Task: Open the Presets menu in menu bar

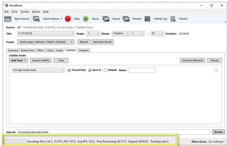Action: point(25,12)
